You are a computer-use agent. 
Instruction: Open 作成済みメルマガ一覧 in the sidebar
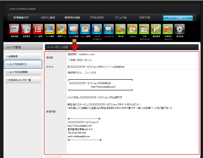(x=23, y=80)
